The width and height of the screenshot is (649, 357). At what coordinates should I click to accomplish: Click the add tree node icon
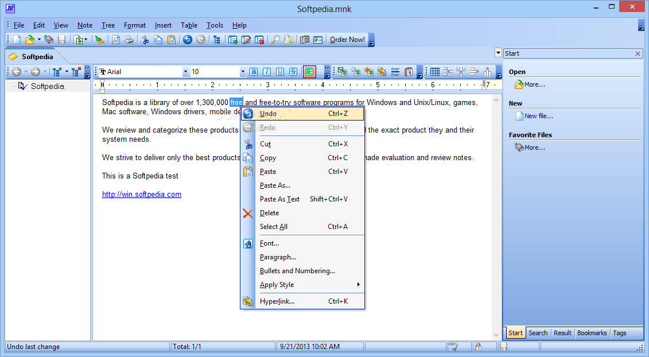(x=57, y=72)
